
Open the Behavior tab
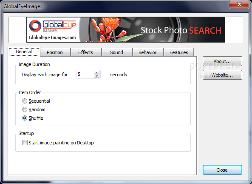click(x=147, y=52)
